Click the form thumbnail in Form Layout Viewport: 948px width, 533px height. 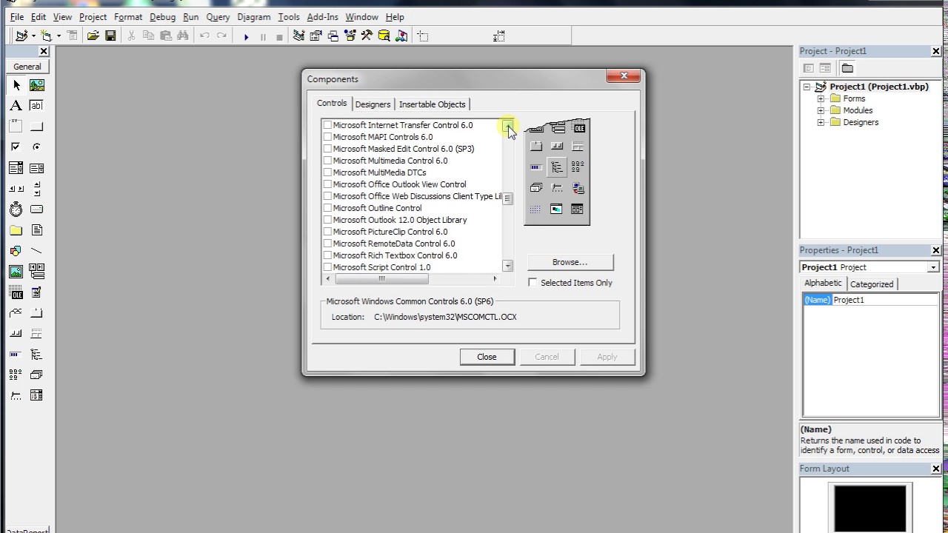[870, 508]
